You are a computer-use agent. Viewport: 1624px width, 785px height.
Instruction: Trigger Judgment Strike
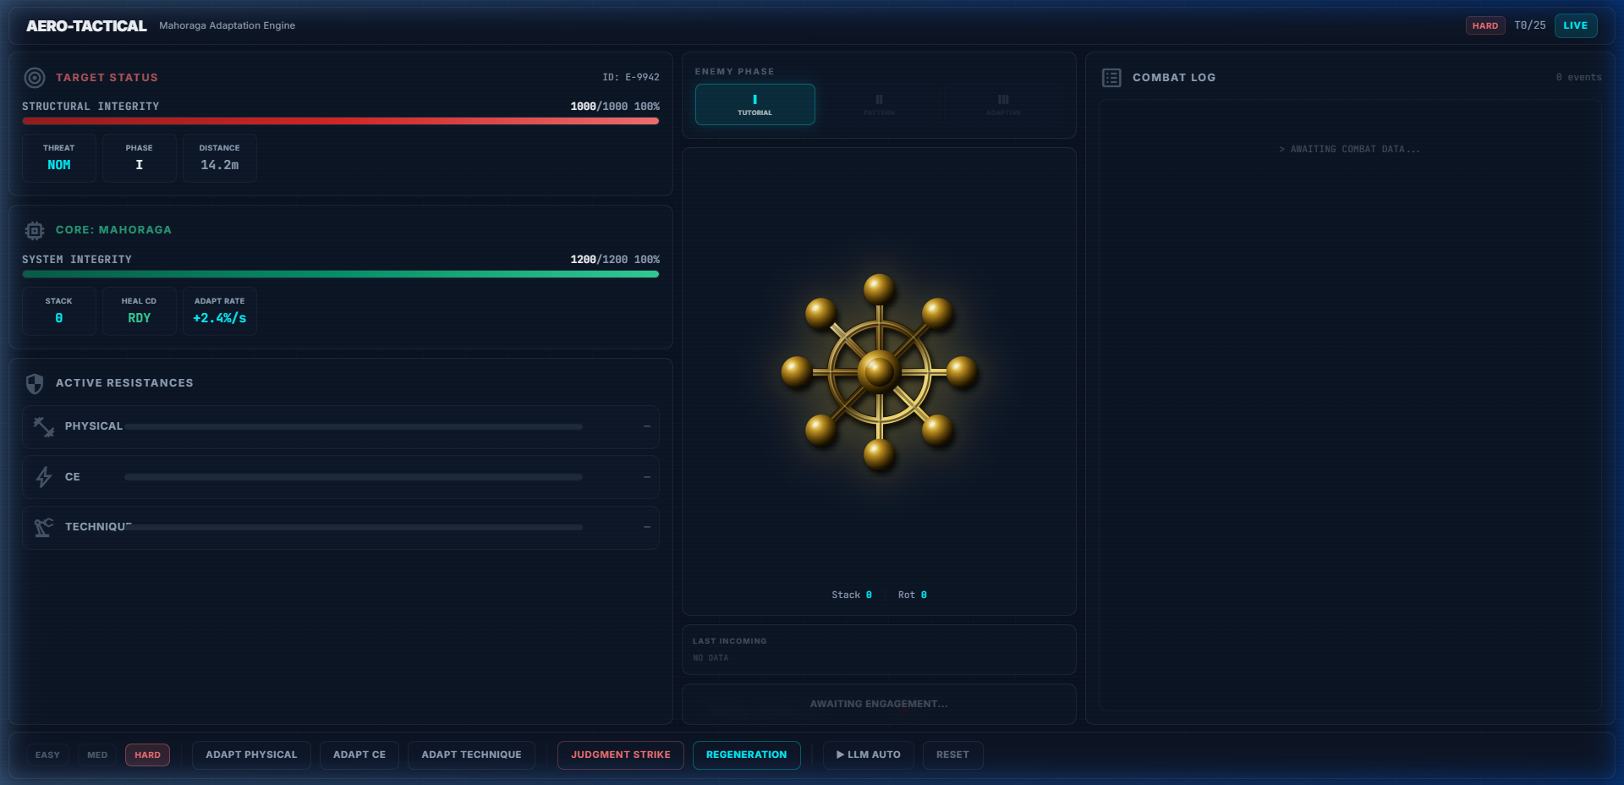620,755
